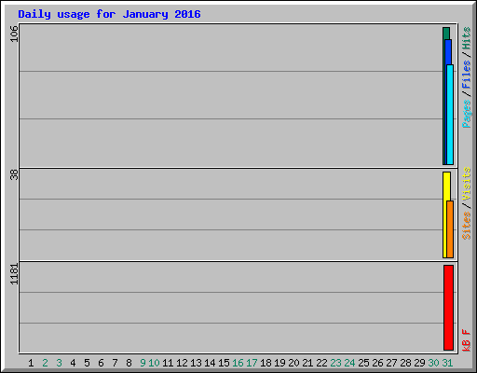Click day 27 on the x-axis

coord(391,363)
